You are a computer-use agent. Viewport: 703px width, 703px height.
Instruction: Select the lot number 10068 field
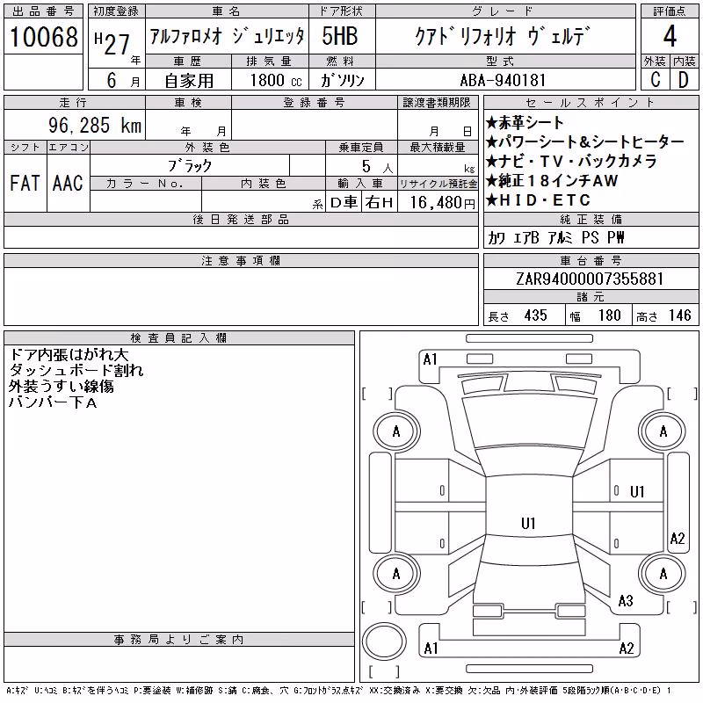point(43,37)
